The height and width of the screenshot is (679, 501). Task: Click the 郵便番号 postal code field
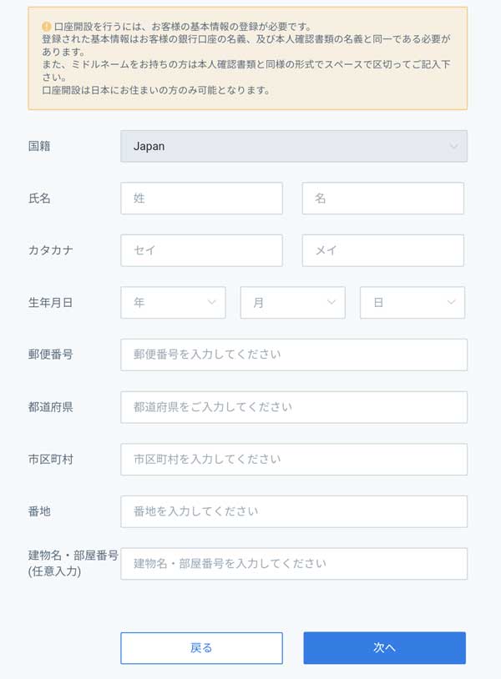pos(293,355)
